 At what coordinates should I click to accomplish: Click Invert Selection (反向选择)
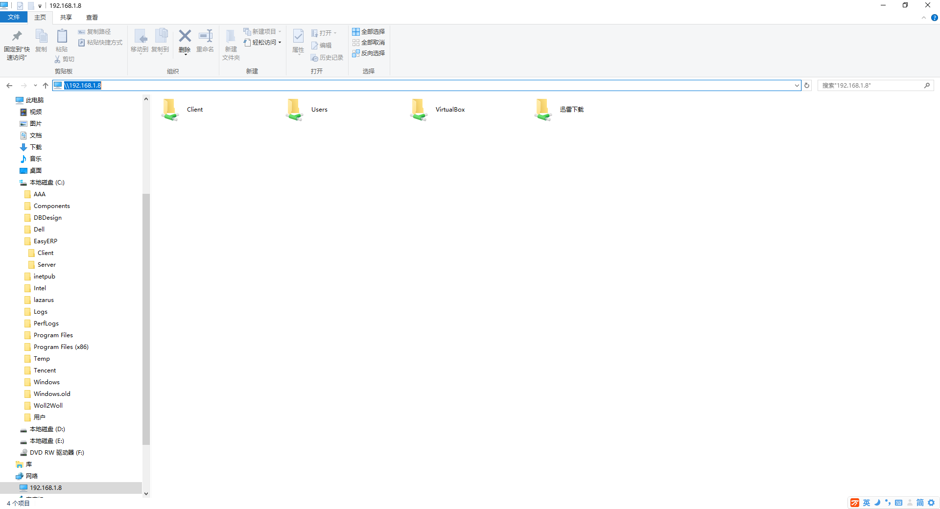368,53
